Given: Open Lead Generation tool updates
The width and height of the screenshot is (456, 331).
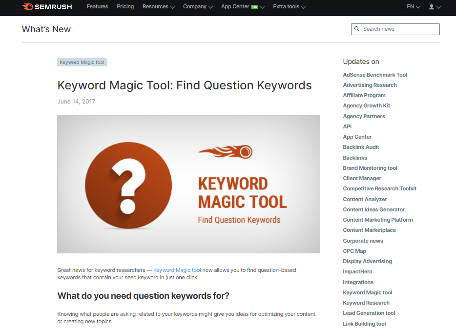Looking at the screenshot, I should 369,313.
